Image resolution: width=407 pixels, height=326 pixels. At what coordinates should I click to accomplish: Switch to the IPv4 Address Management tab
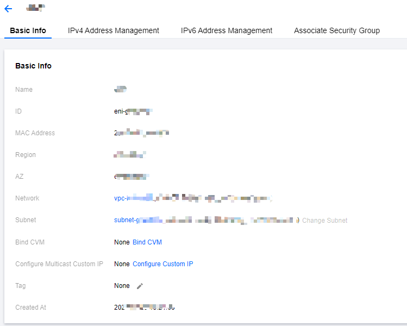point(114,30)
